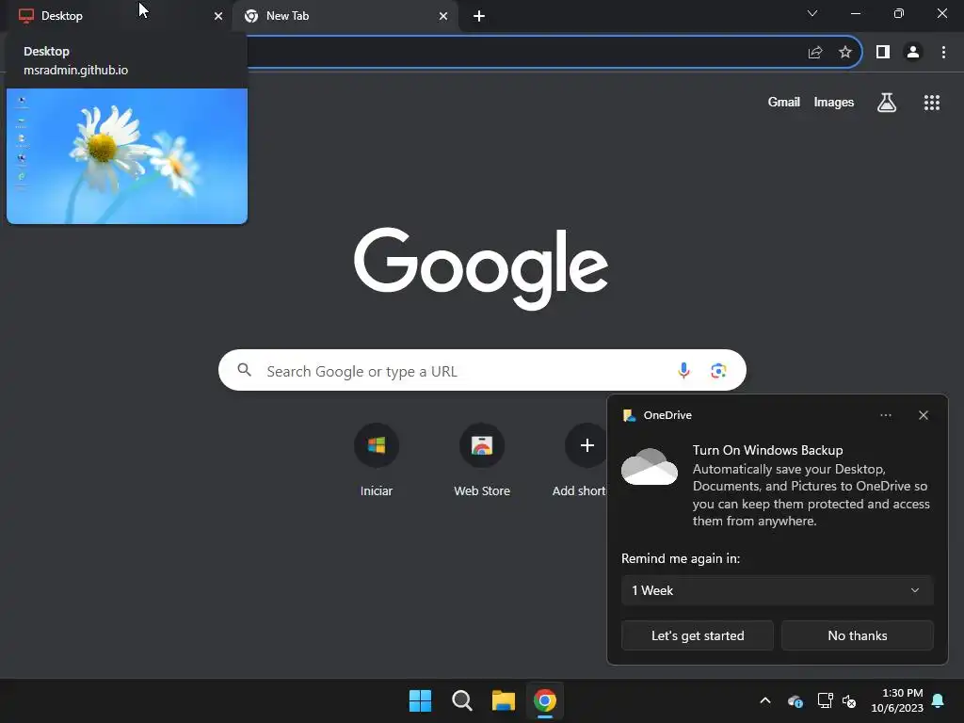Image resolution: width=964 pixels, height=723 pixels.
Task: Open a new browser tab with plus button
Action: click(479, 16)
